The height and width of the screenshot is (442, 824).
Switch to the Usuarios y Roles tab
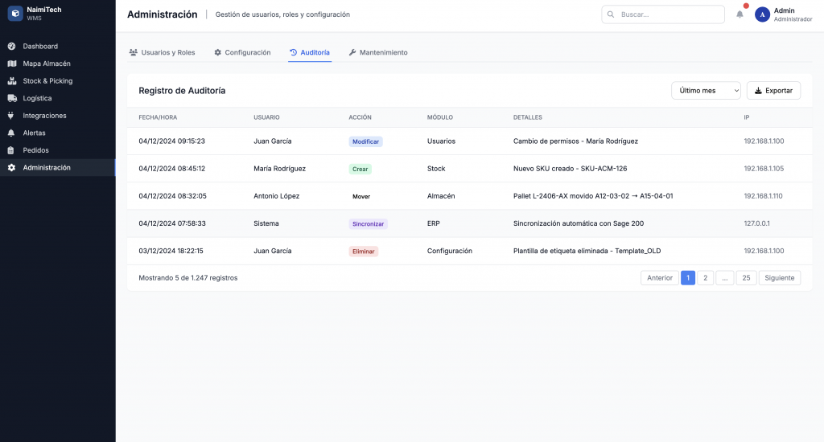pos(162,52)
